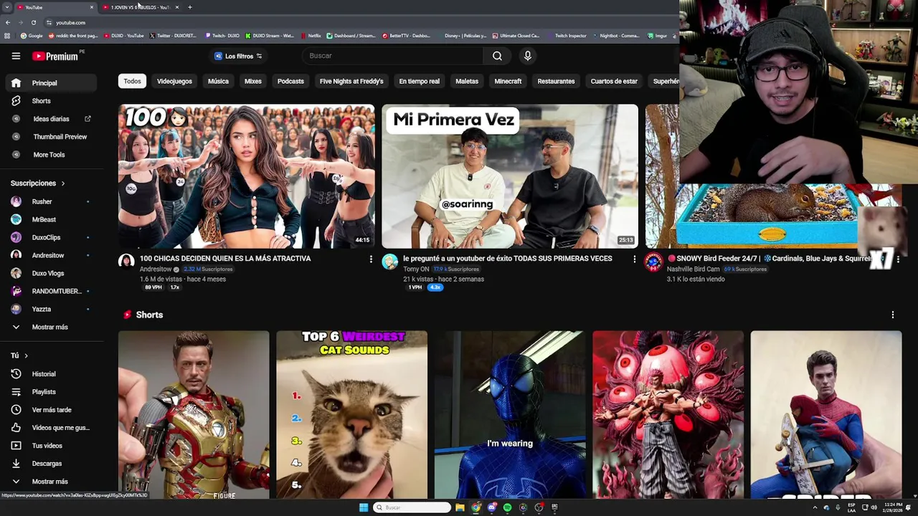Play the Mi Primera Vez video thumbnail
Screen dimensions: 918x516
[510, 176]
